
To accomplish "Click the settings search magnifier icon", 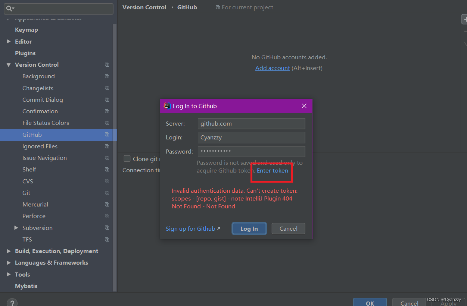I will click(x=10, y=8).
